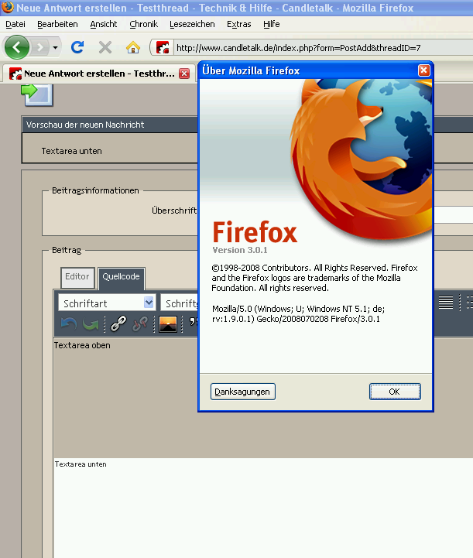
Task: Open the Extras menu
Action: tap(238, 24)
